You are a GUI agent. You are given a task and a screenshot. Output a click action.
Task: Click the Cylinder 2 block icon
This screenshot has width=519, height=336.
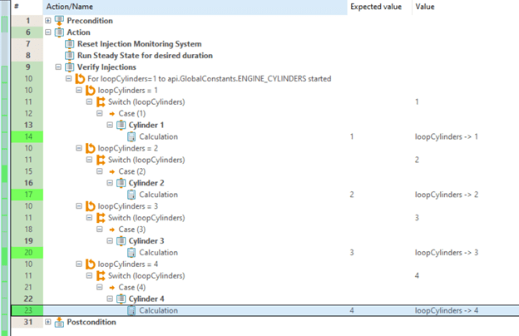(x=121, y=183)
